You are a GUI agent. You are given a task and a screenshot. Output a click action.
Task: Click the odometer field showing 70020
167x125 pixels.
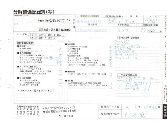click(148, 30)
